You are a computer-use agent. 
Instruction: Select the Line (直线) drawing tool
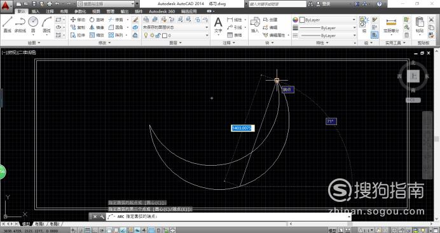(x=7, y=25)
